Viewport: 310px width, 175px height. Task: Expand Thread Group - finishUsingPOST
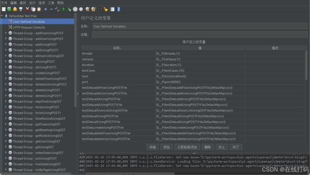click(x=6, y=107)
